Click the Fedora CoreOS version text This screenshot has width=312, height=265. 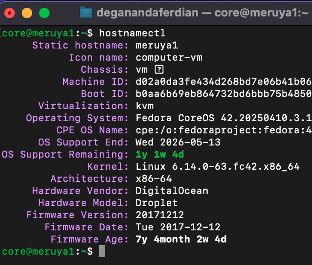pyautogui.click(x=224, y=118)
